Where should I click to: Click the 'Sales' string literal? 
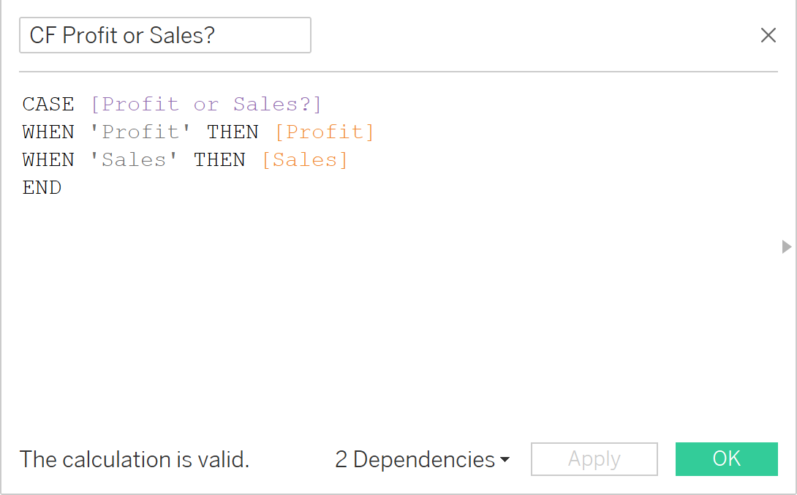point(134,160)
